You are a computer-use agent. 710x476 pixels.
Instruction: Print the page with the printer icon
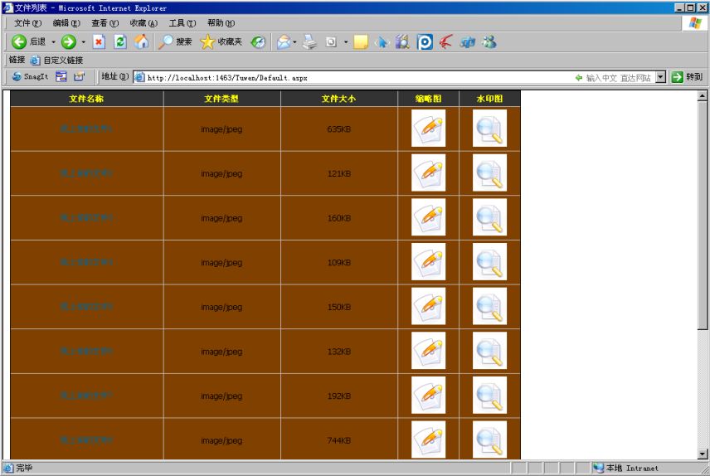click(x=310, y=41)
